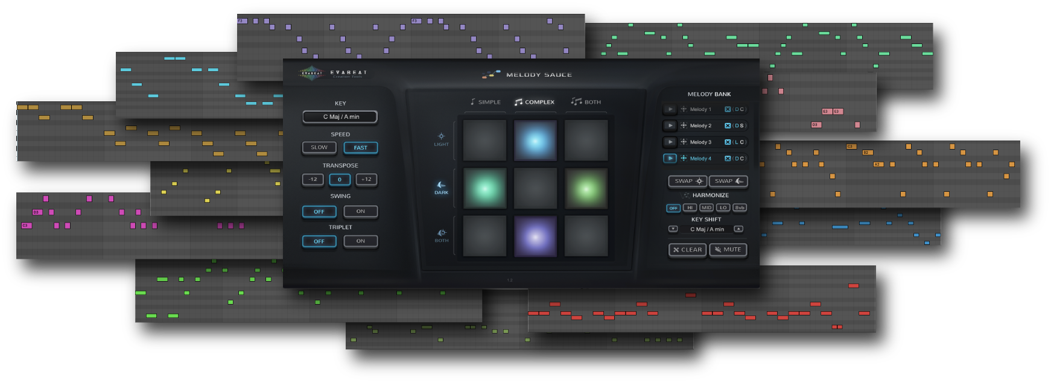Turn Triplet on
This screenshot has width=1051, height=383.
[361, 241]
